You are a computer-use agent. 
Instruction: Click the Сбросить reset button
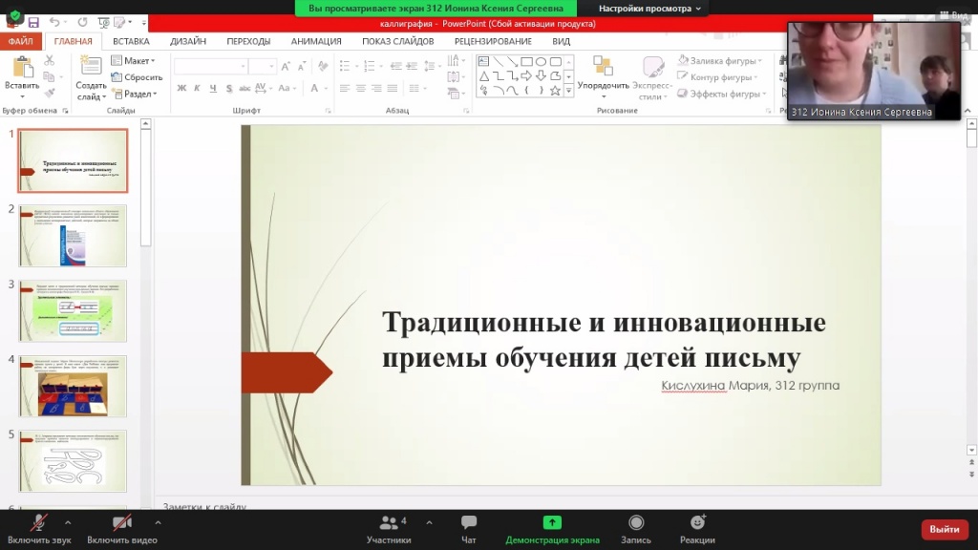pos(138,77)
